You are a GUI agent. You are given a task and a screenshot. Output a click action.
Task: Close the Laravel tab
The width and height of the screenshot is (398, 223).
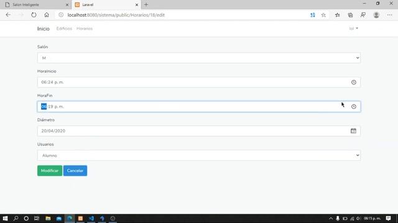(137, 5)
